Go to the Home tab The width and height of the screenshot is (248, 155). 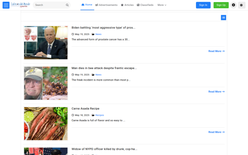pyautogui.click(x=87, y=5)
